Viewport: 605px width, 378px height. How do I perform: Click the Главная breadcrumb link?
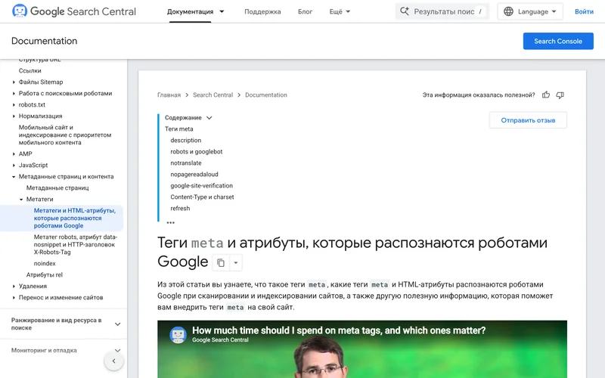169,95
